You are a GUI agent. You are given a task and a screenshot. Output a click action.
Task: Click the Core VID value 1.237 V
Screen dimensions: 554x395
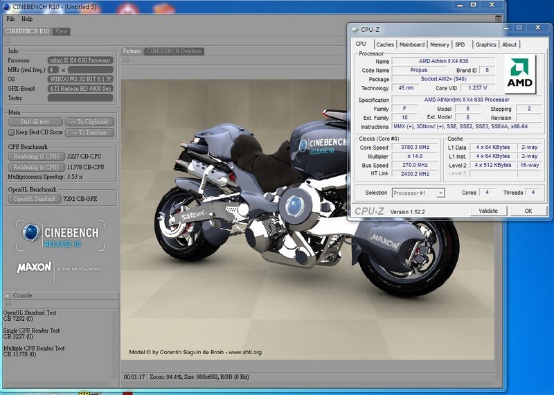pos(478,88)
